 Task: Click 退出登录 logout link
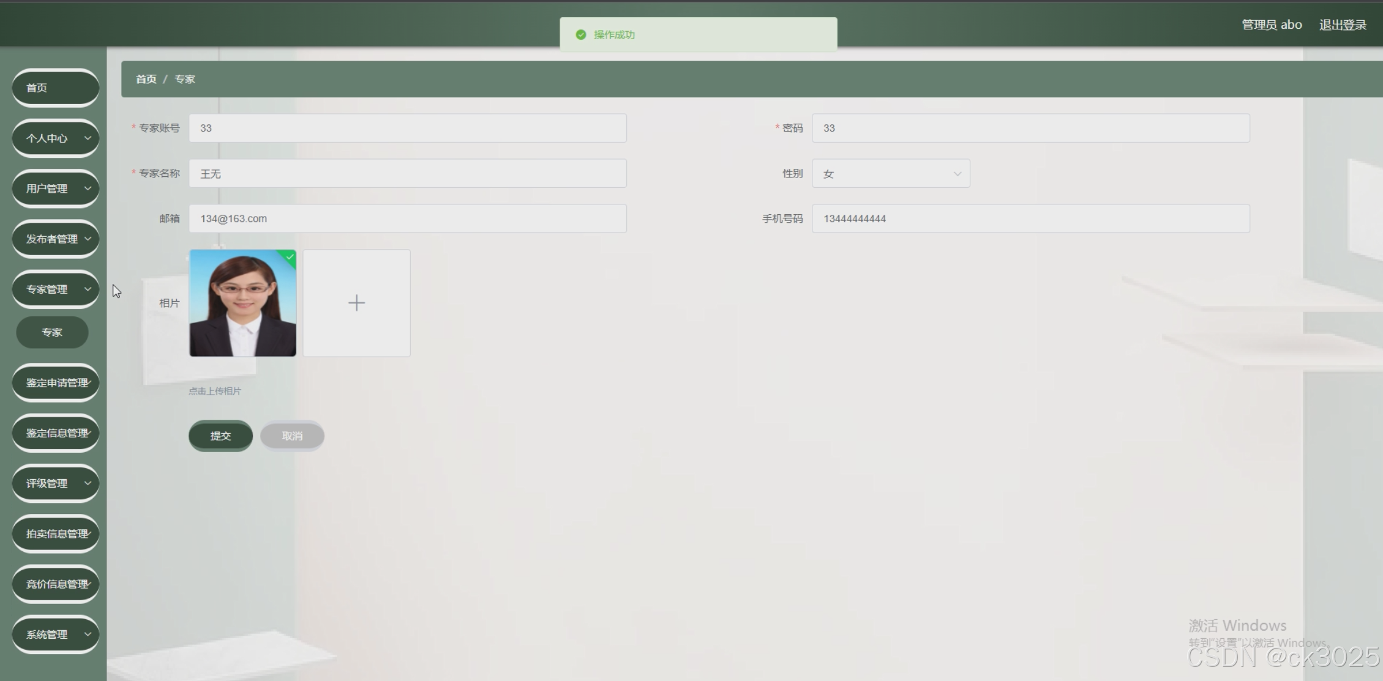pos(1343,25)
